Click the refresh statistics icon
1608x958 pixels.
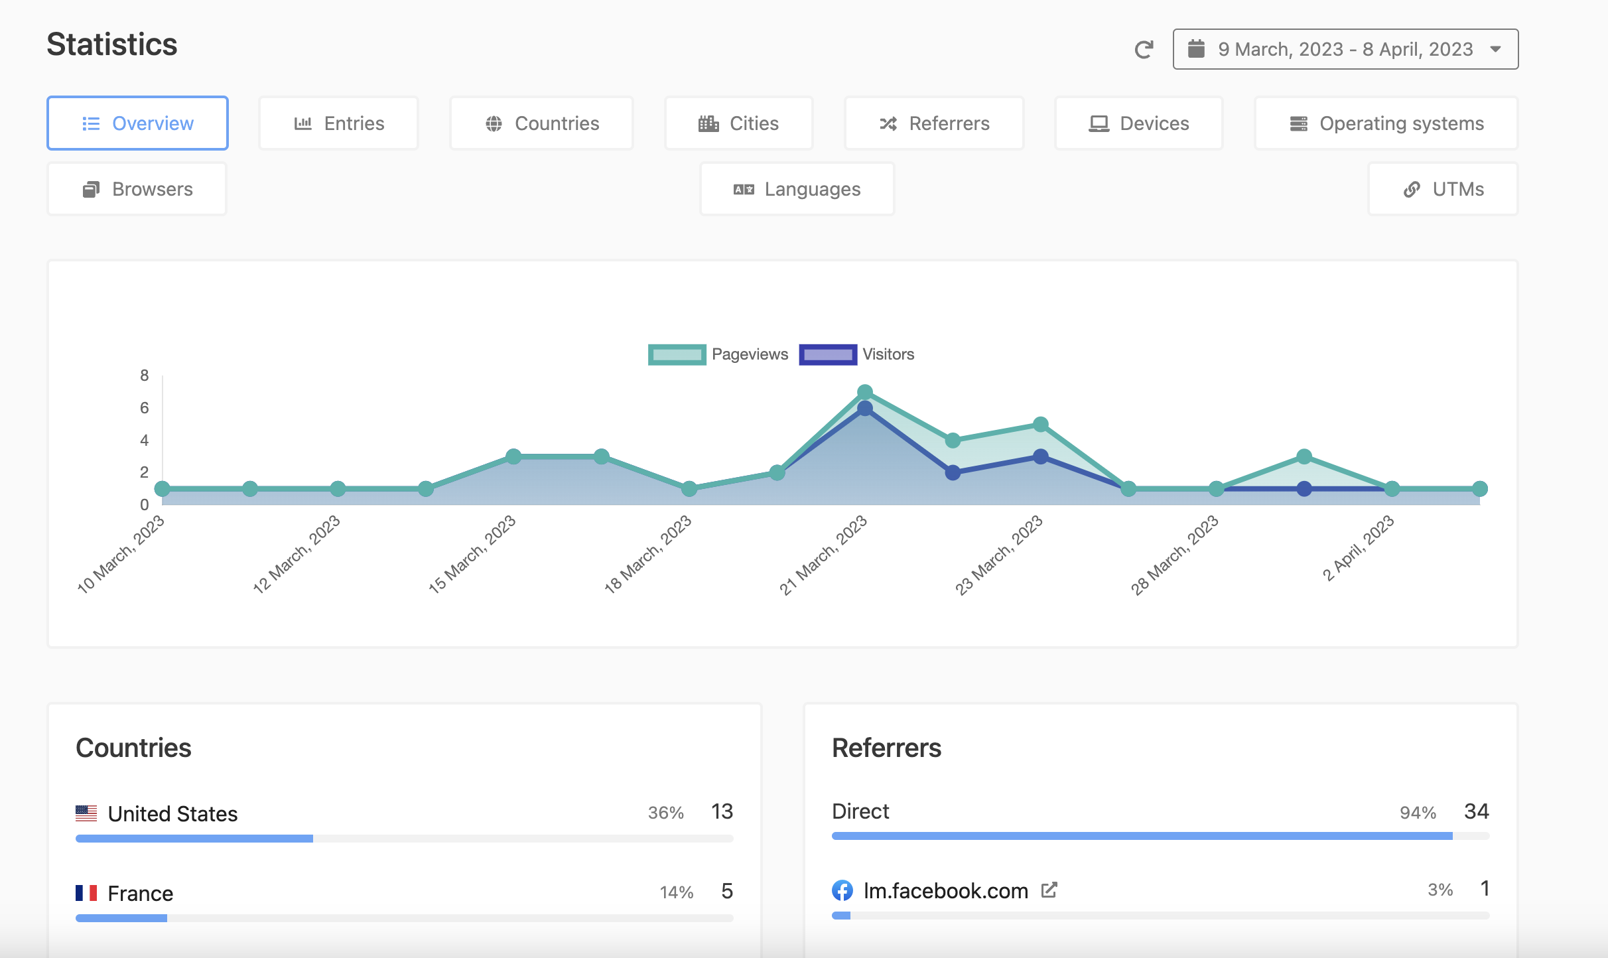point(1144,49)
